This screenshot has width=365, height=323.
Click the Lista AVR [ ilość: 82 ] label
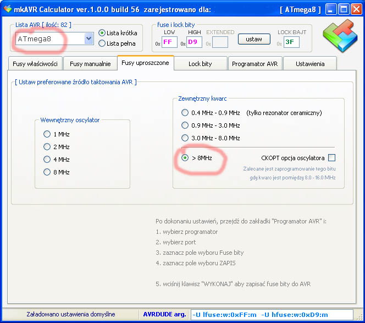pos(43,25)
